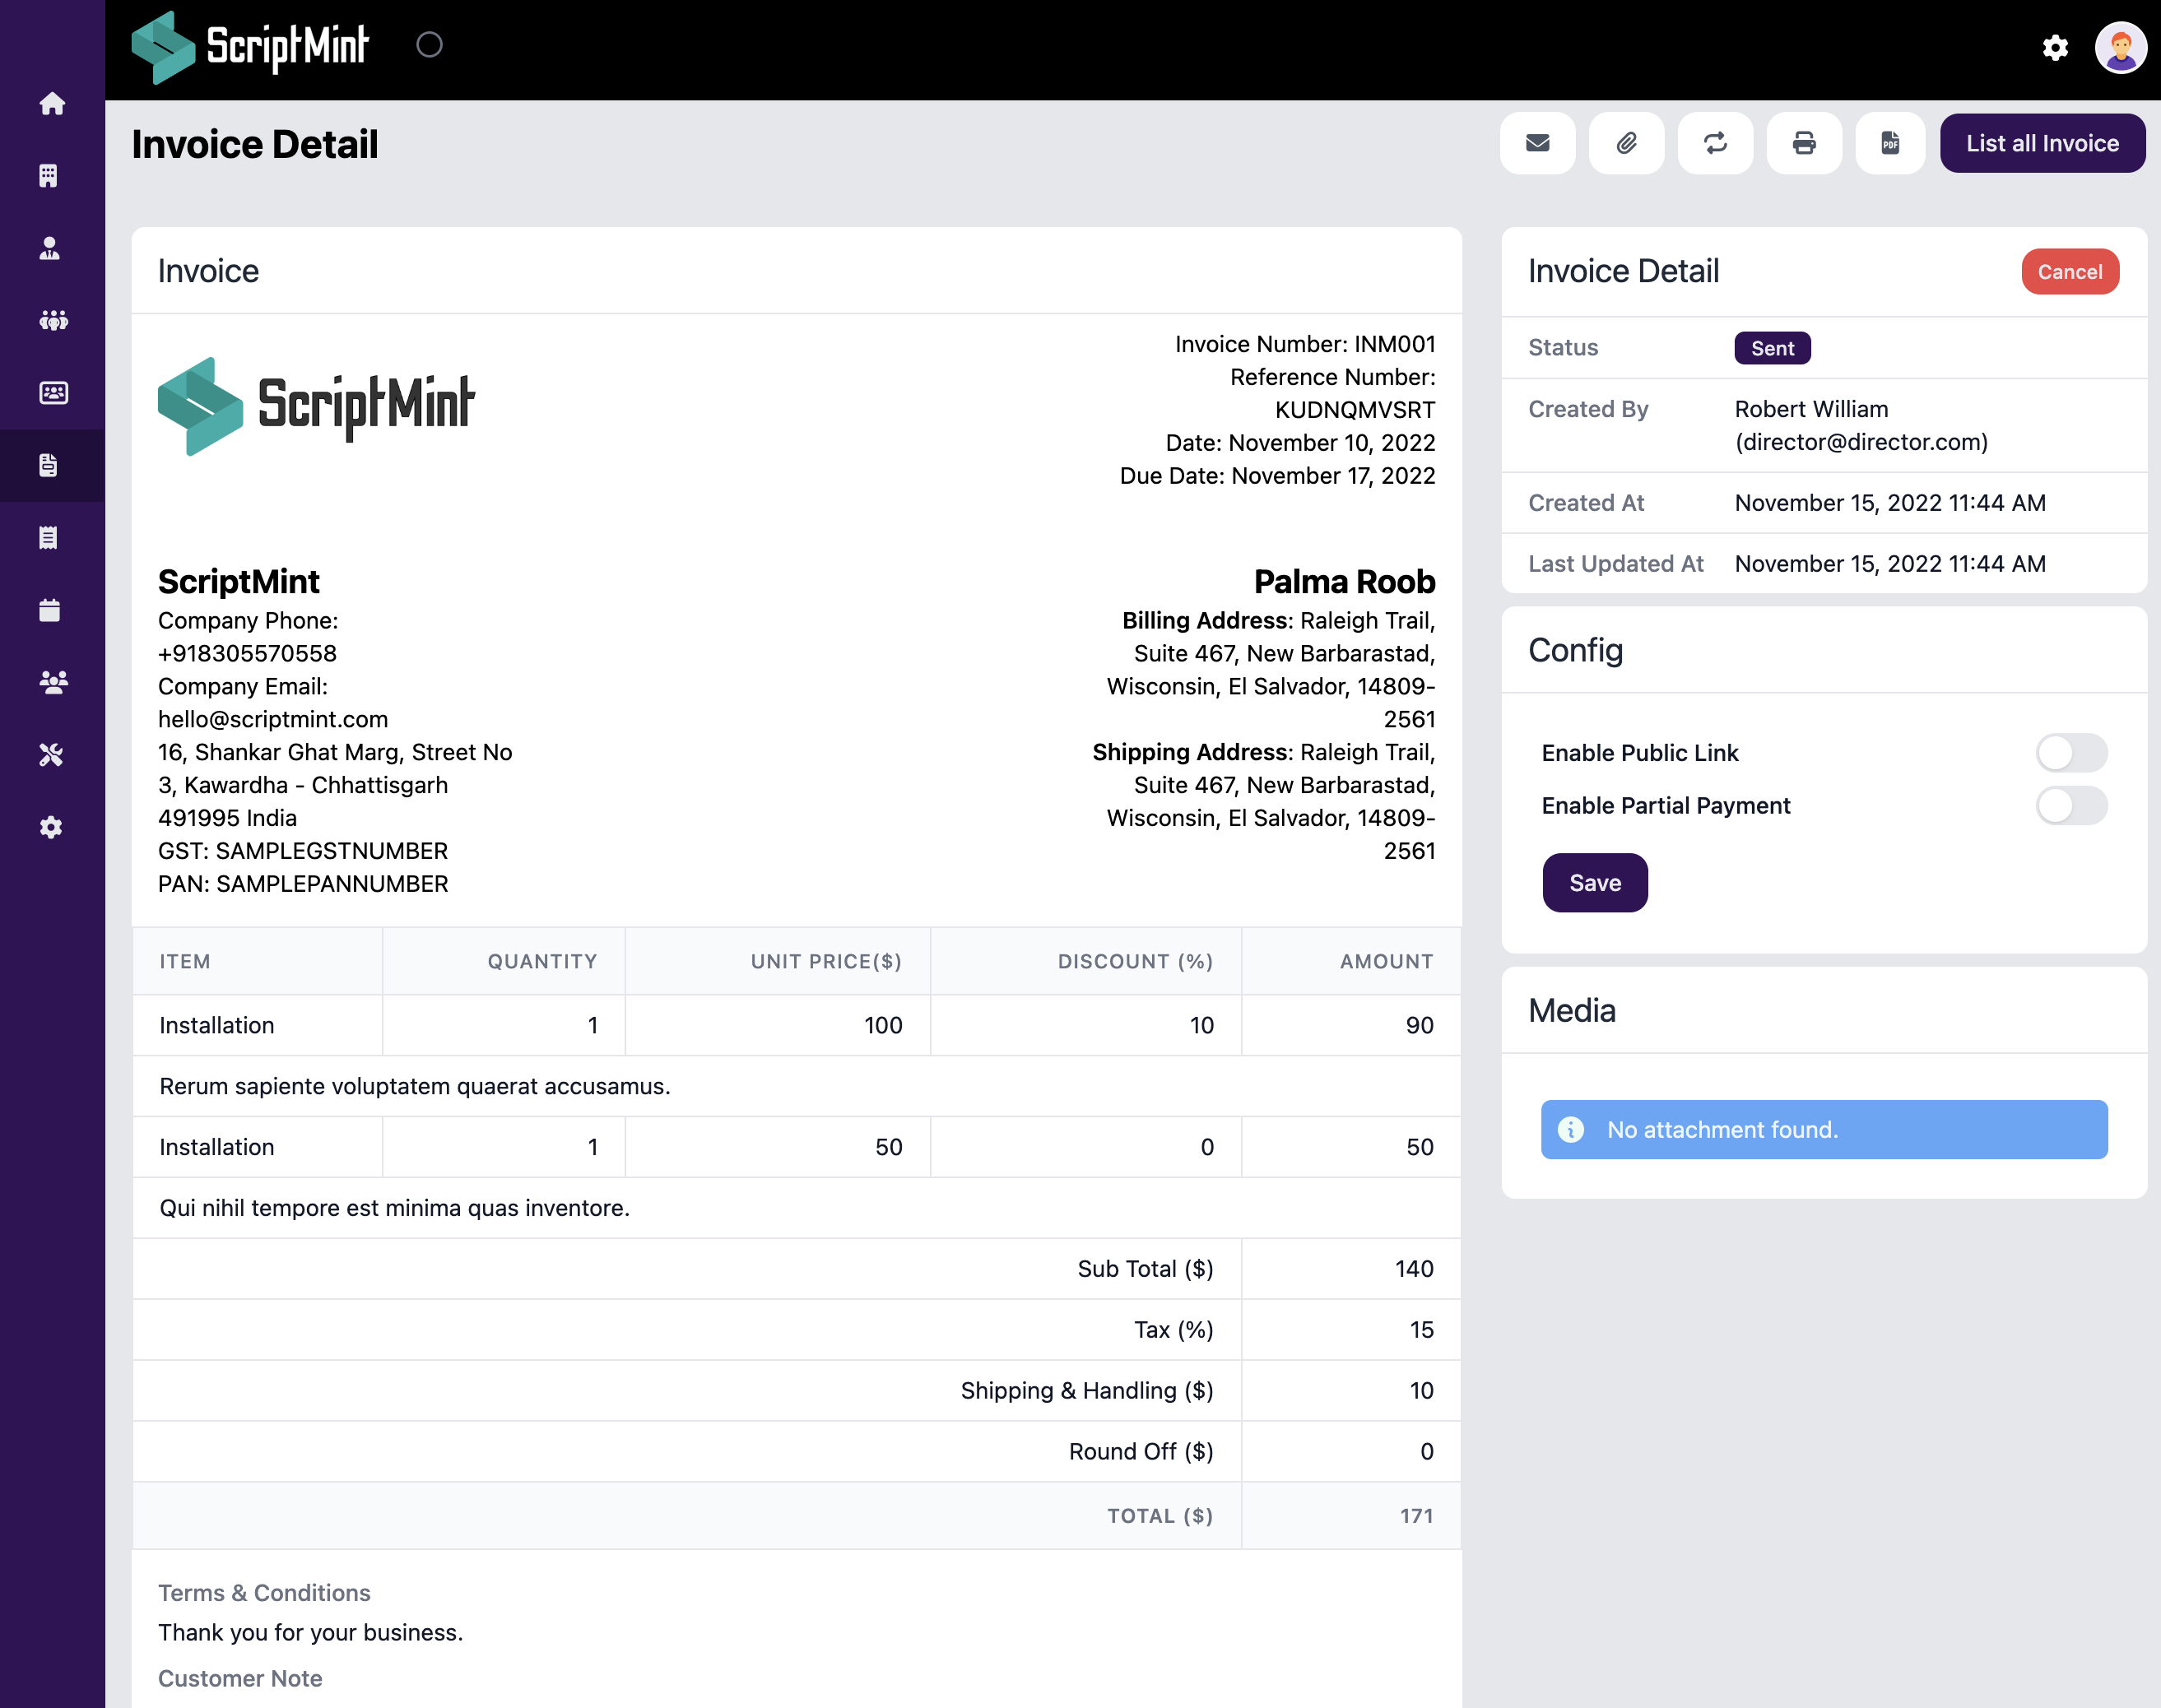Select the tools/utilities sidebar icon
The height and width of the screenshot is (1708, 2161).
point(51,754)
